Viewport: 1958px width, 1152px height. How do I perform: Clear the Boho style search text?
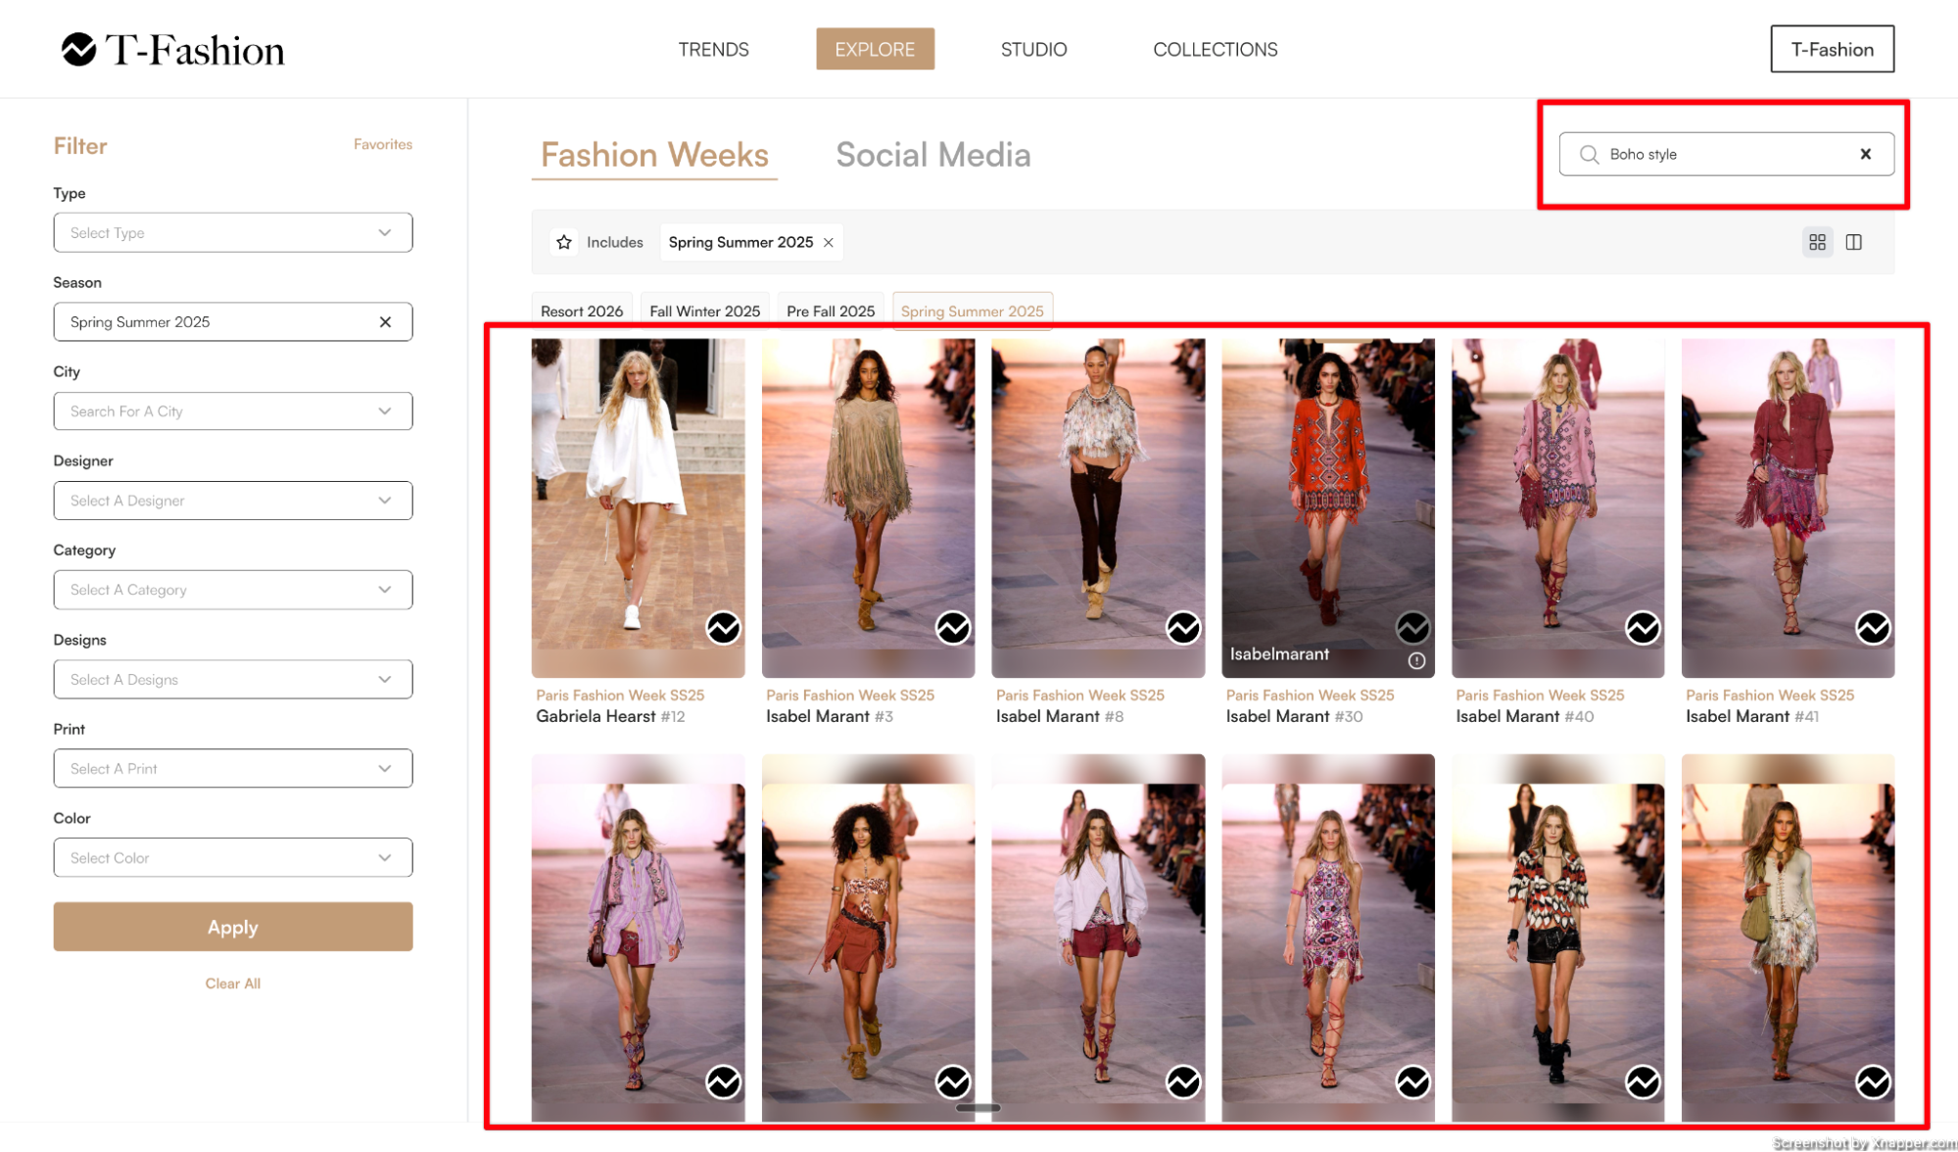(x=1865, y=154)
